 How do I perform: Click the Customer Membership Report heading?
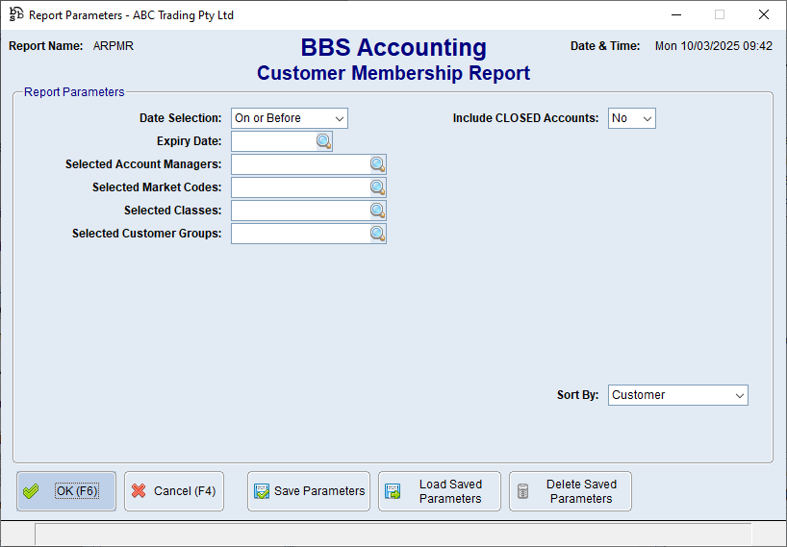tap(393, 73)
